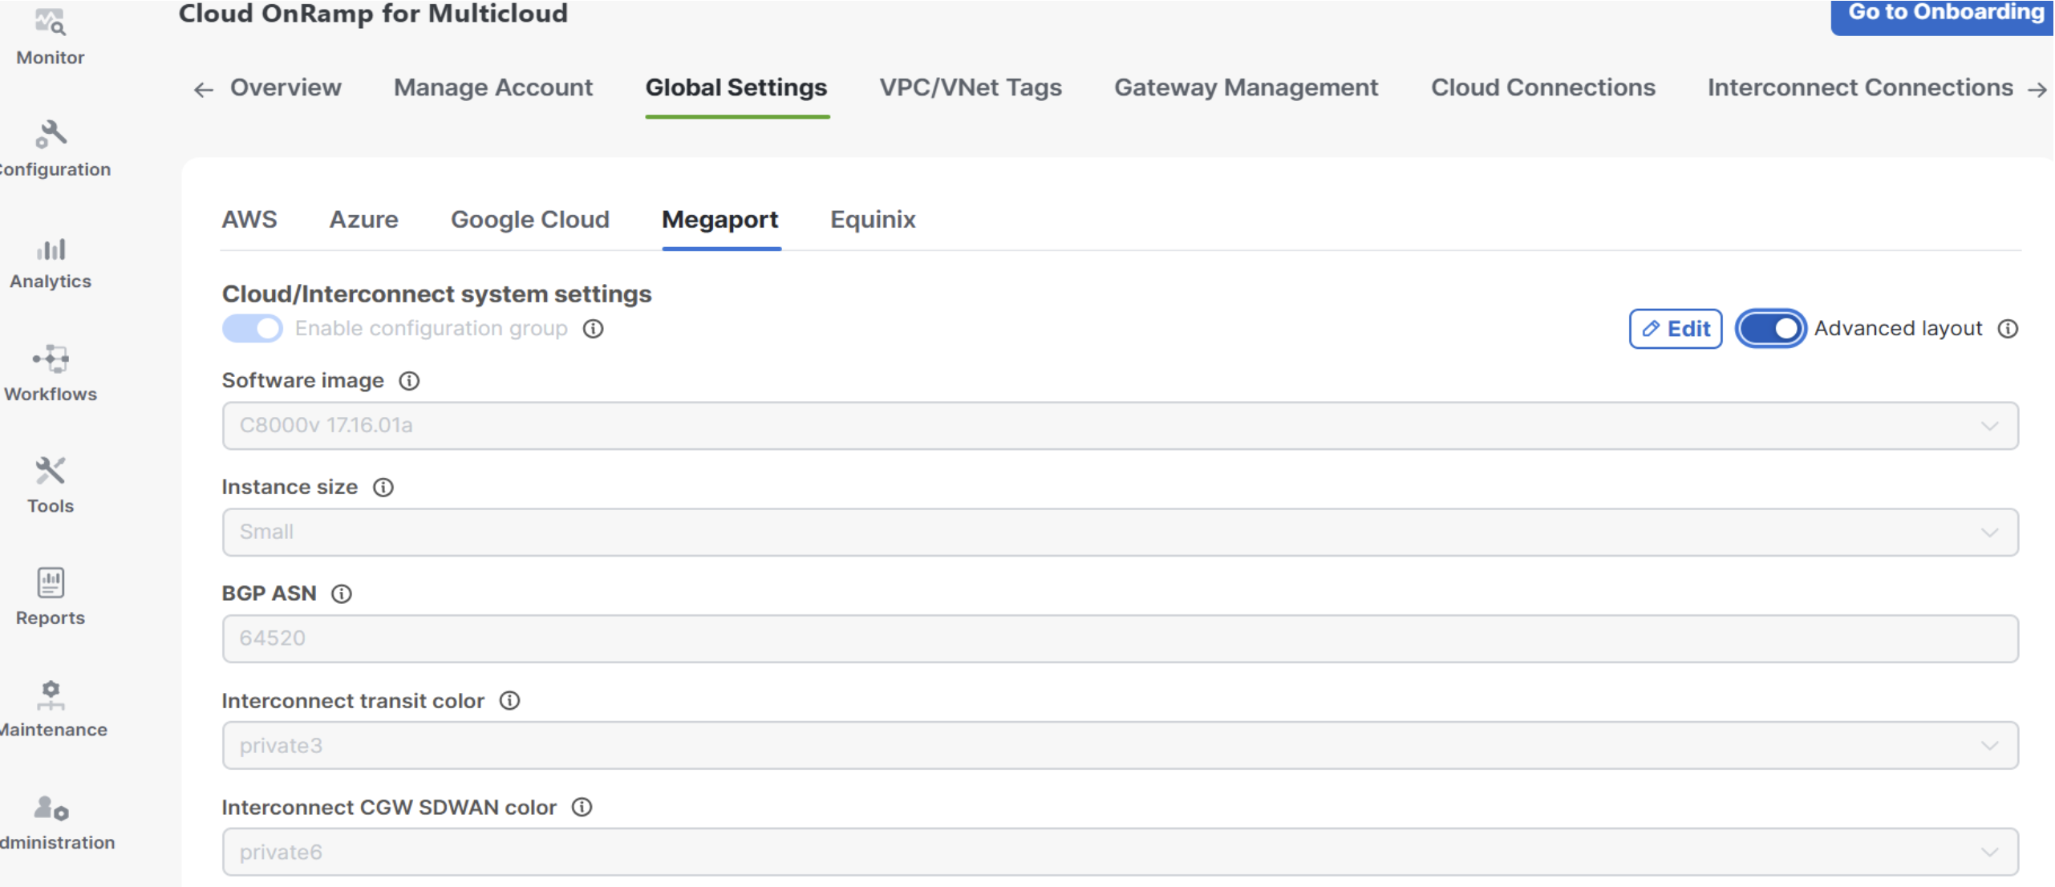Switch to the Overview tab
The image size is (2055, 887).
[x=286, y=87]
